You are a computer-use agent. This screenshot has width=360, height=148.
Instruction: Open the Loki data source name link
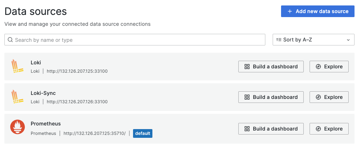pos(36,63)
